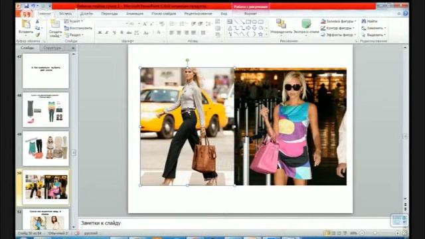Switch to the Slide Show (Показ слайдов) tab
This screenshot has height=239, width=425.
click(164, 13)
